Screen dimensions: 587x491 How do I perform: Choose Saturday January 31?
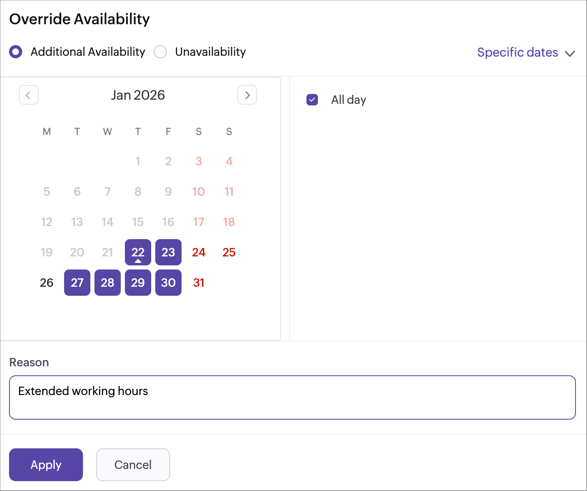click(x=199, y=283)
